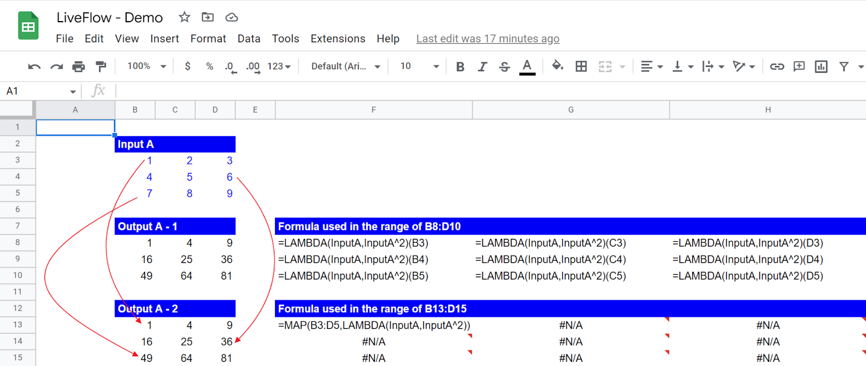Open text rotation dropdown
Image resolution: width=866 pixels, height=366 pixels.
coord(744,66)
